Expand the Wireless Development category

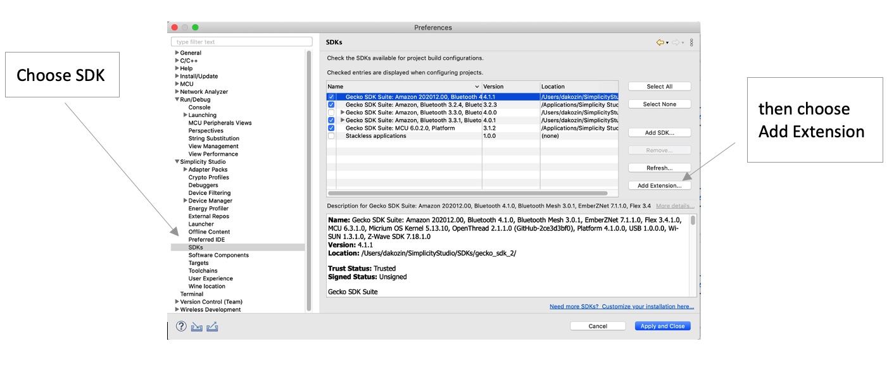coord(177,310)
